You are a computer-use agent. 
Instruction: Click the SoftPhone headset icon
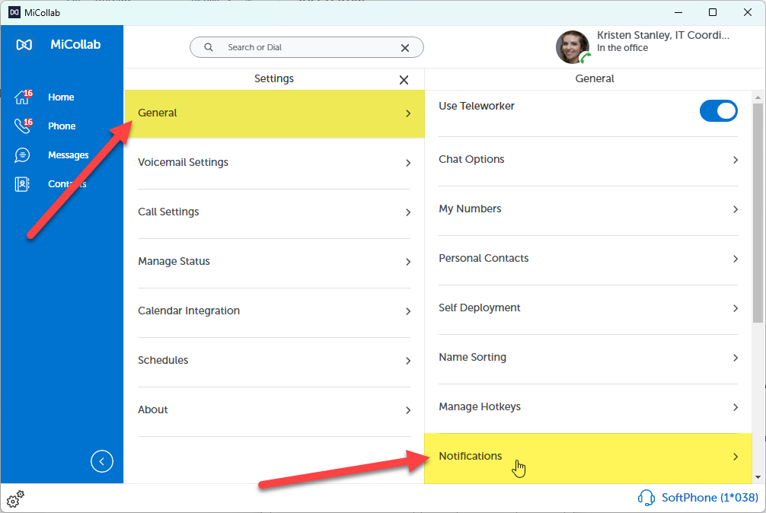point(646,498)
